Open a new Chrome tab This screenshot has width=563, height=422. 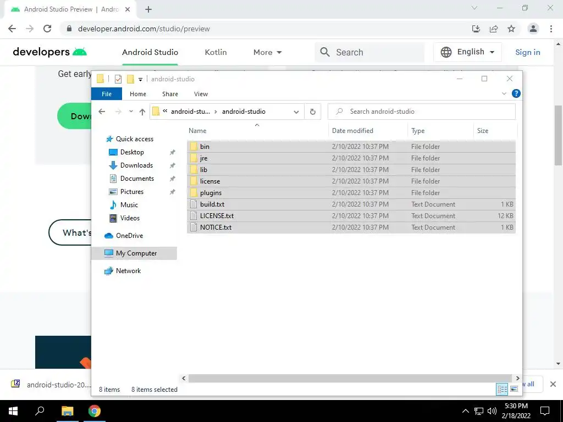[148, 9]
